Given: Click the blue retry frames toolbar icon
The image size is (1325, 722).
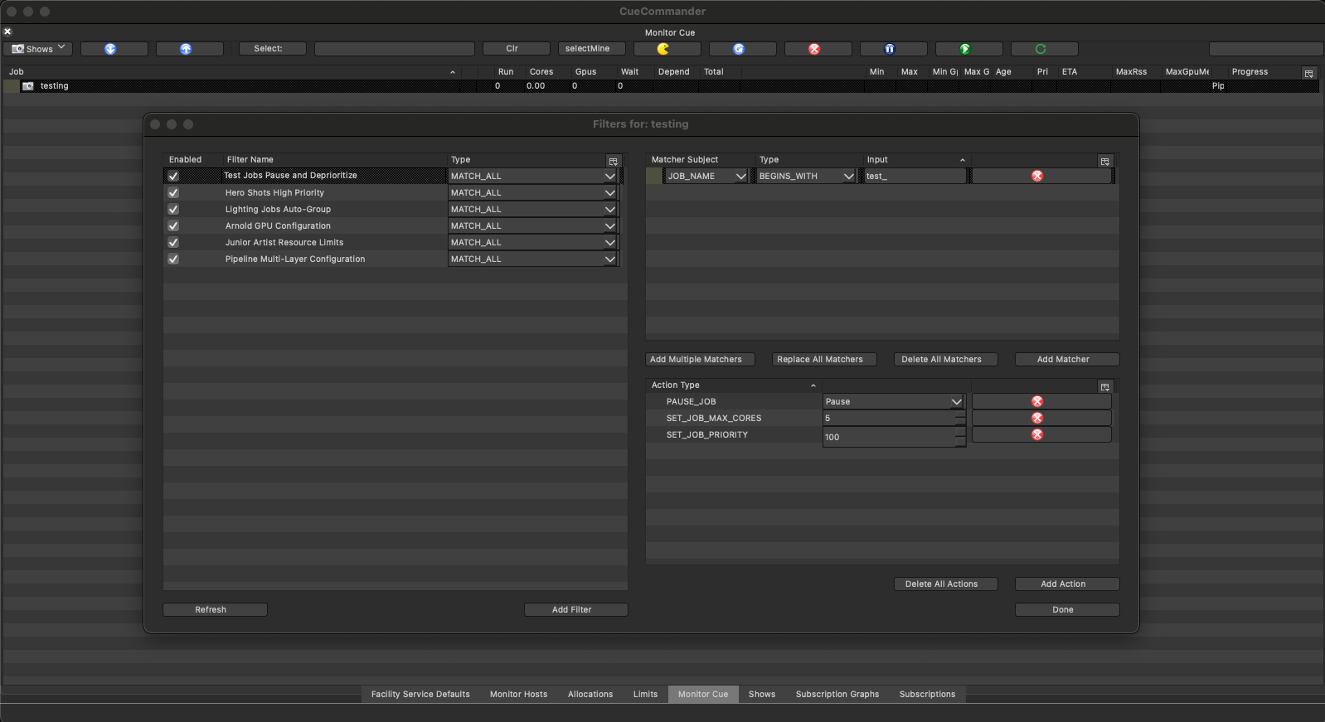Looking at the screenshot, I should (x=739, y=49).
